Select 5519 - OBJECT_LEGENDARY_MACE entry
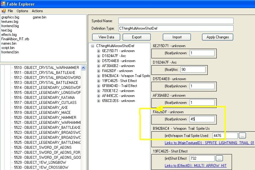 point(42,113)
